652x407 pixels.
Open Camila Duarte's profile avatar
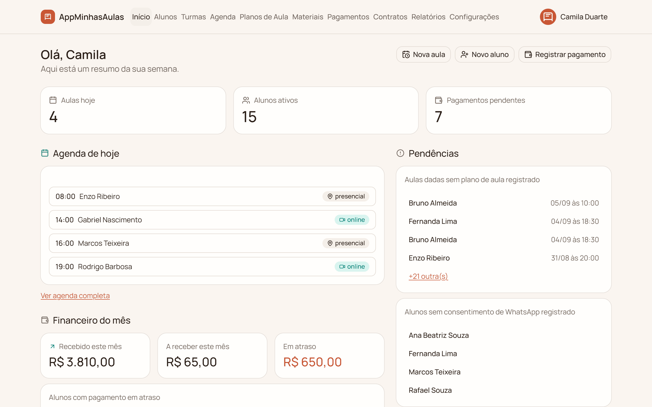click(x=548, y=17)
